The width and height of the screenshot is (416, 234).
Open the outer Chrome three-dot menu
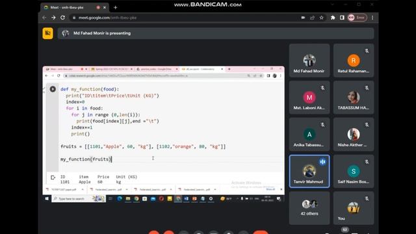coord(372,18)
